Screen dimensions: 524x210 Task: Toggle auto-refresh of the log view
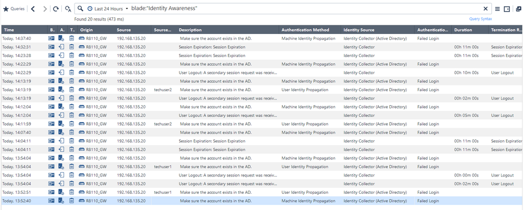point(68,9)
